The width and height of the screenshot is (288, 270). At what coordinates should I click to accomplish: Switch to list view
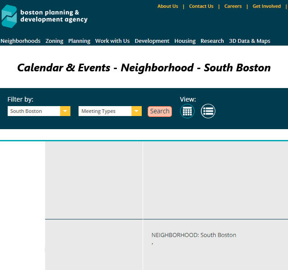tap(208, 111)
